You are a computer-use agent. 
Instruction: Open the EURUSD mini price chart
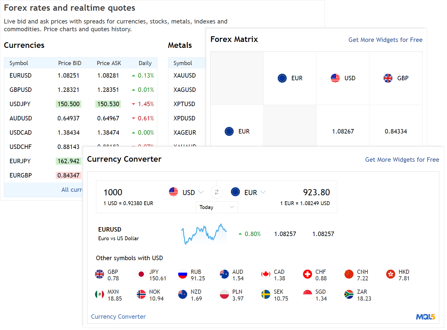click(204, 234)
